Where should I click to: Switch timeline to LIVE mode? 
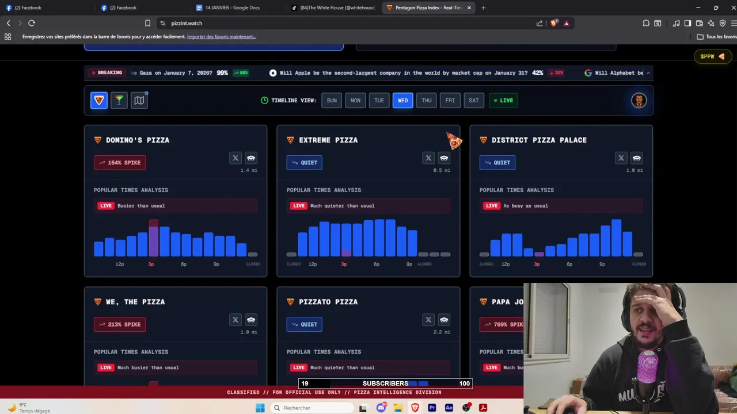pyautogui.click(x=503, y=100)
